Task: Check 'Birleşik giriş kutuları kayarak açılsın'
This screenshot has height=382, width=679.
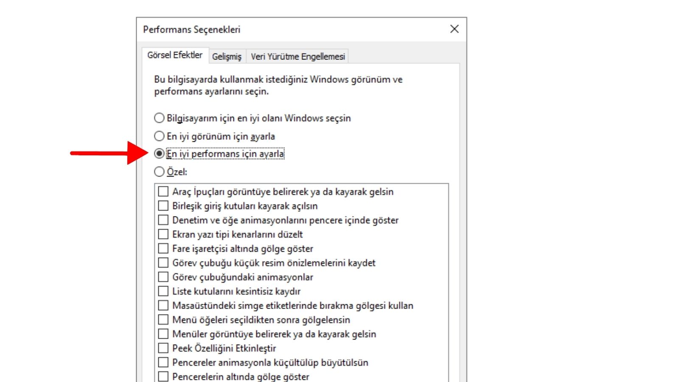Action: pyautogui.click(x=163, y=206)
